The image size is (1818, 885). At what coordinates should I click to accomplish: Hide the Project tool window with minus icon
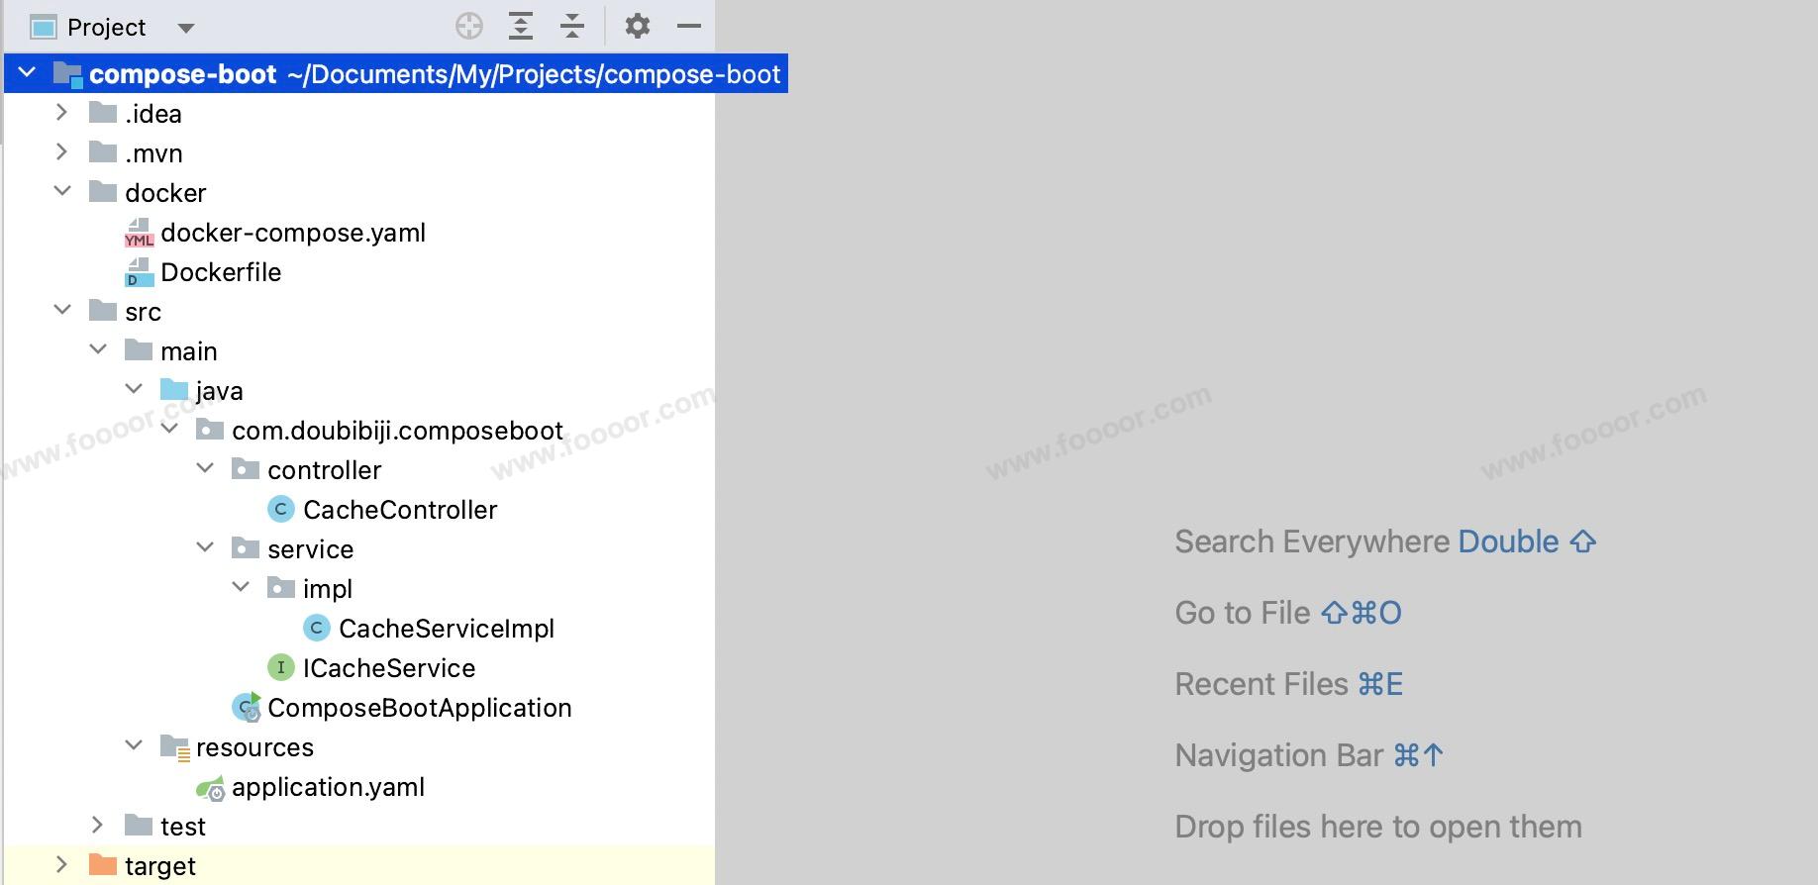click(x=689, y=27)
